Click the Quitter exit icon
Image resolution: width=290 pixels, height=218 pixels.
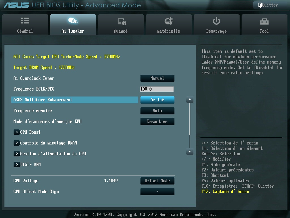(260, 5)
